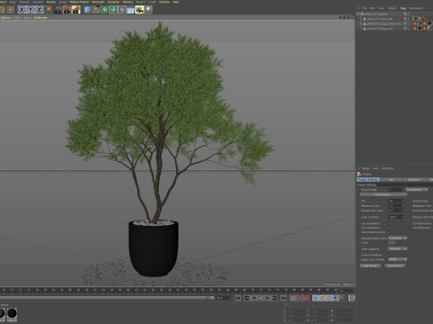
Task: Open the Window menu
Action: 164,2
